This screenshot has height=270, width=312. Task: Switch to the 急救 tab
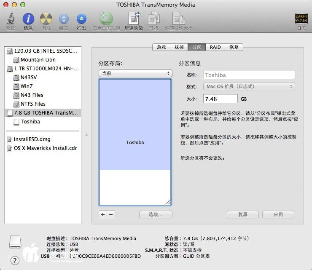tap(161, 47)
